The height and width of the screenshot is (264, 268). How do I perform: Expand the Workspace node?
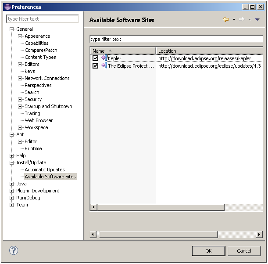point(20,127)
